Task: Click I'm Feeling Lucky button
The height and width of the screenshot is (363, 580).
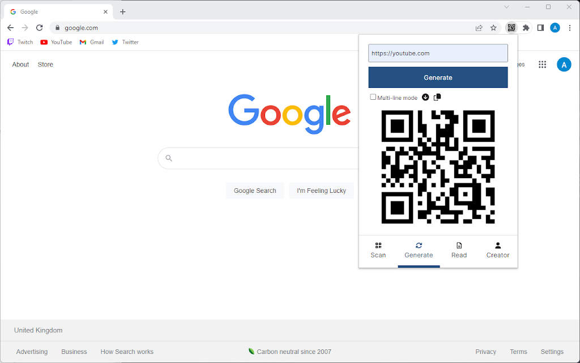Action: [321, 191]
